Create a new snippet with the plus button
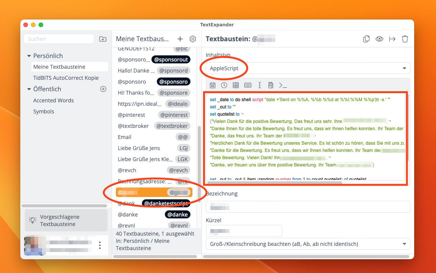 point(180,39)
